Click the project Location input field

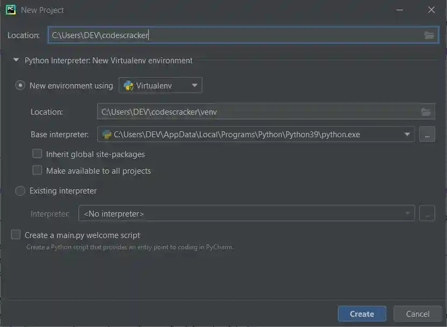coord(215,34)
